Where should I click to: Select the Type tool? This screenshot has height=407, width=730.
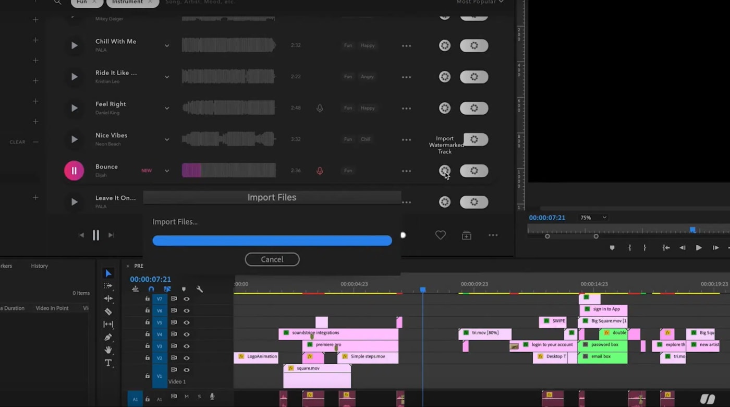click(108, 362)
